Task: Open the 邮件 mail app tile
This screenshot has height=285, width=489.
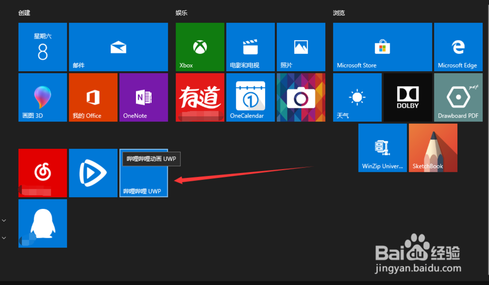Action: [x=118, y=46]
